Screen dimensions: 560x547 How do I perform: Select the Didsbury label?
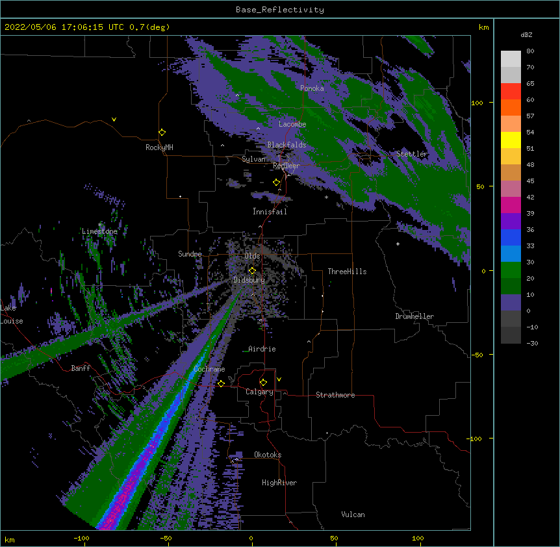(249, 280)
